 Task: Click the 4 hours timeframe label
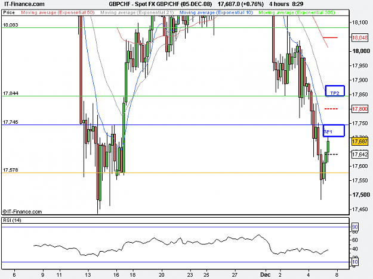(279, 4)
